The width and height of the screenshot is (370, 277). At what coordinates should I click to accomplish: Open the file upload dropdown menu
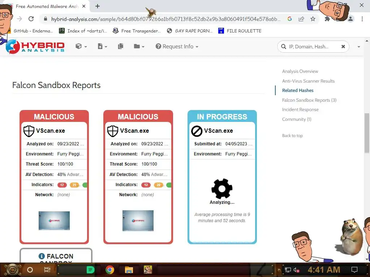(x=102, y=47)
